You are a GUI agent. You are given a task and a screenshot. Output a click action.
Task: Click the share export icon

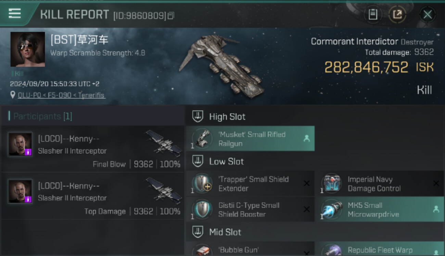point(397,14)
